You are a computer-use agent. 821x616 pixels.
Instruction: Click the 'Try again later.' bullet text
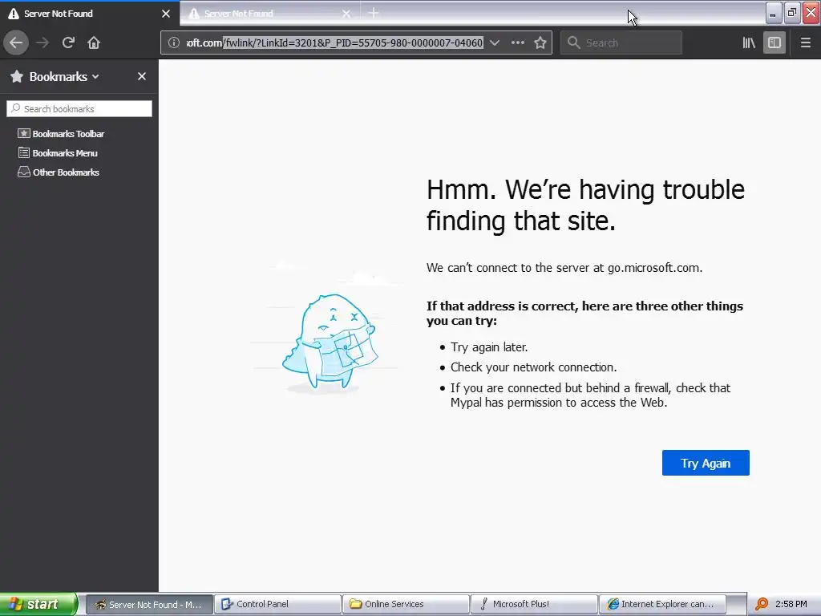point(489,347)
